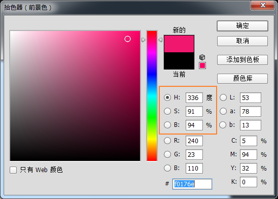Image resolution: width=278 pixels, height=199 pixels.
Task: Click the 度 unit label next to hue
Action: (x=209, y=97)
